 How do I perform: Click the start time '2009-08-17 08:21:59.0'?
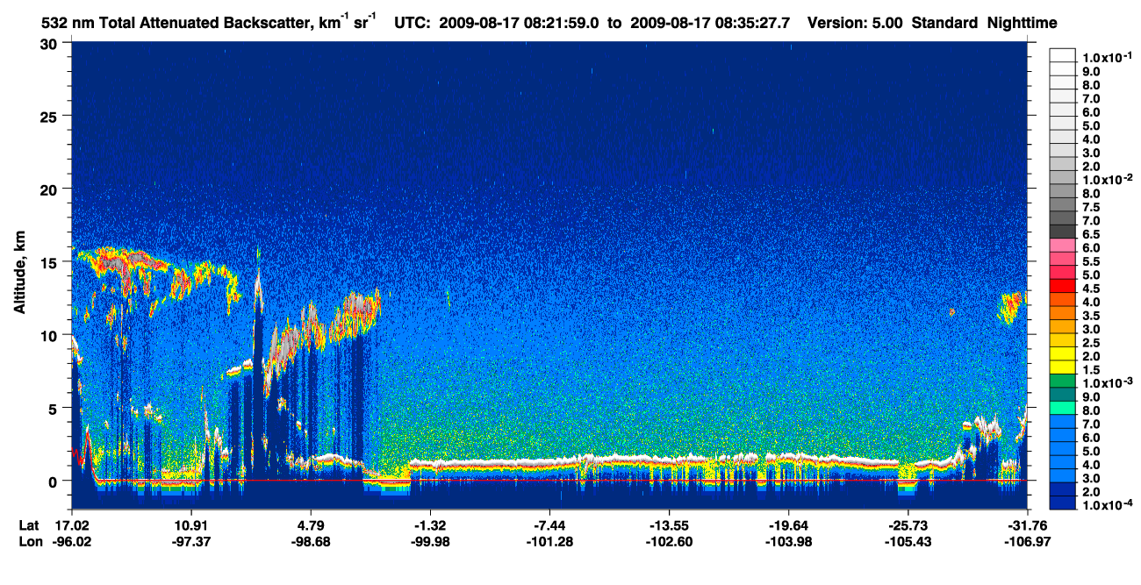pos(519,24)
